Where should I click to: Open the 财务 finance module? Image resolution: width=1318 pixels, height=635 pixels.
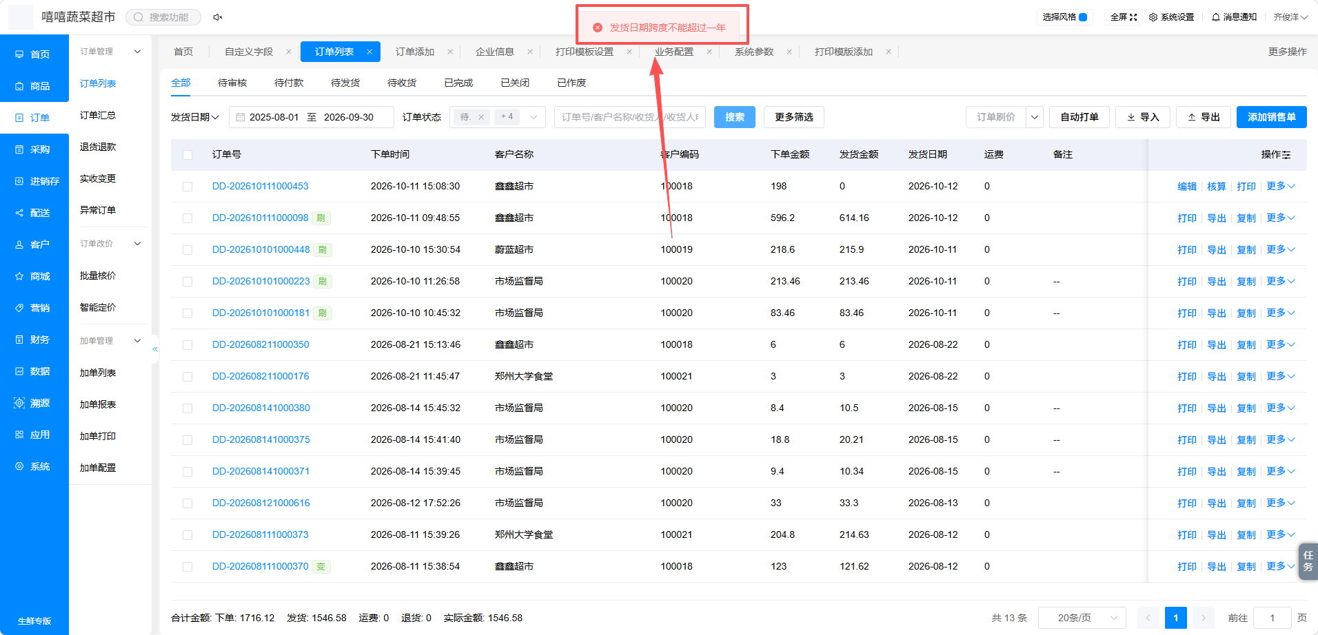pos(34,340)
